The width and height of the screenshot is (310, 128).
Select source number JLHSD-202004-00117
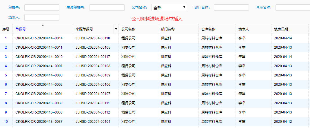[x=93, y=57]
